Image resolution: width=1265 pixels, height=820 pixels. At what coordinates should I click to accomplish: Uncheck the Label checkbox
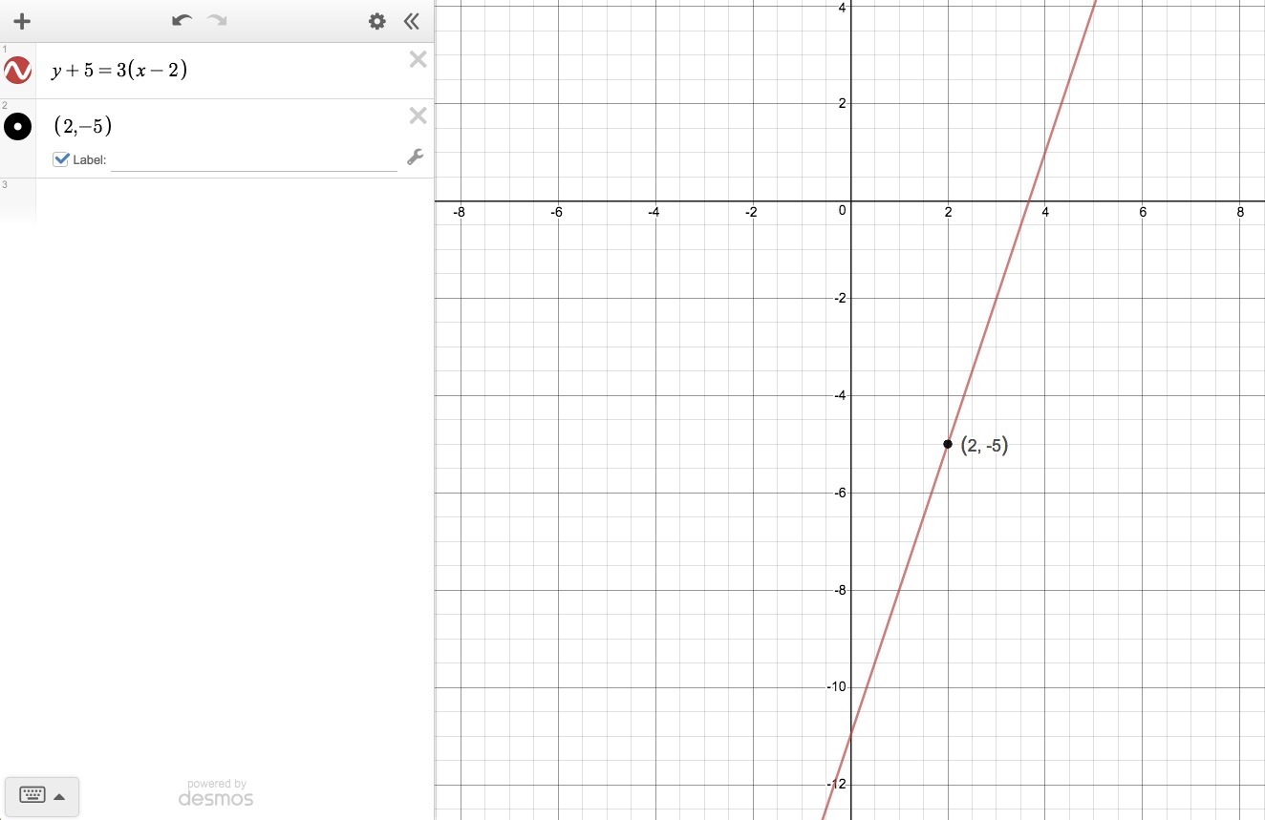pyautogui.click(x=61, y=159)
